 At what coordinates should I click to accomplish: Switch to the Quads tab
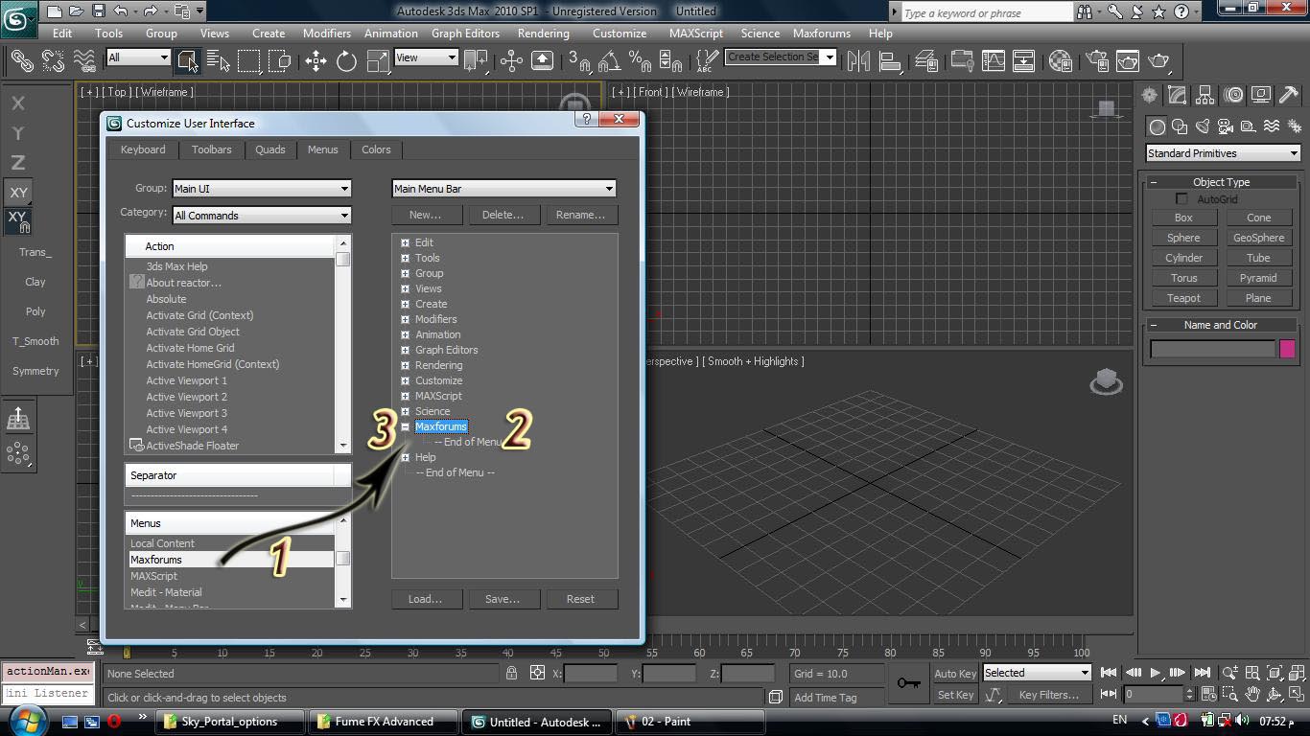point(270,149)
